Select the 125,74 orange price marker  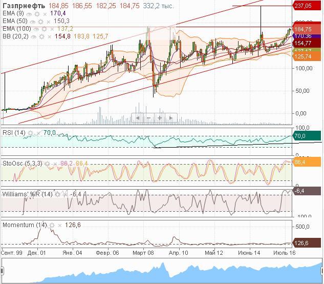pyautogui.click(x=307, y=56)
